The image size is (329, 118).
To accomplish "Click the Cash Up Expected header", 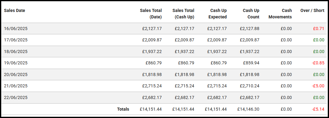I will pos(218,14).
